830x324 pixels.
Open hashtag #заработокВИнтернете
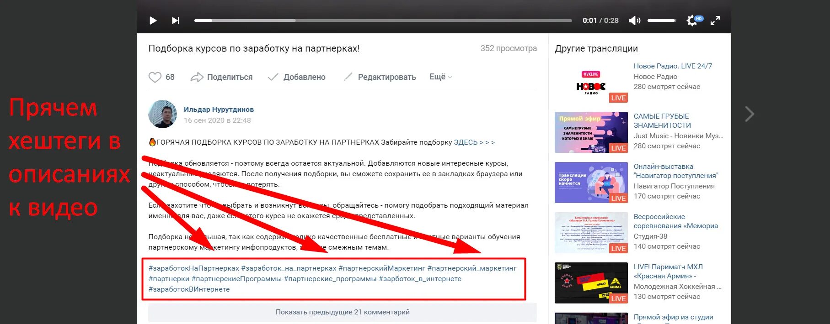pos(189,289)
